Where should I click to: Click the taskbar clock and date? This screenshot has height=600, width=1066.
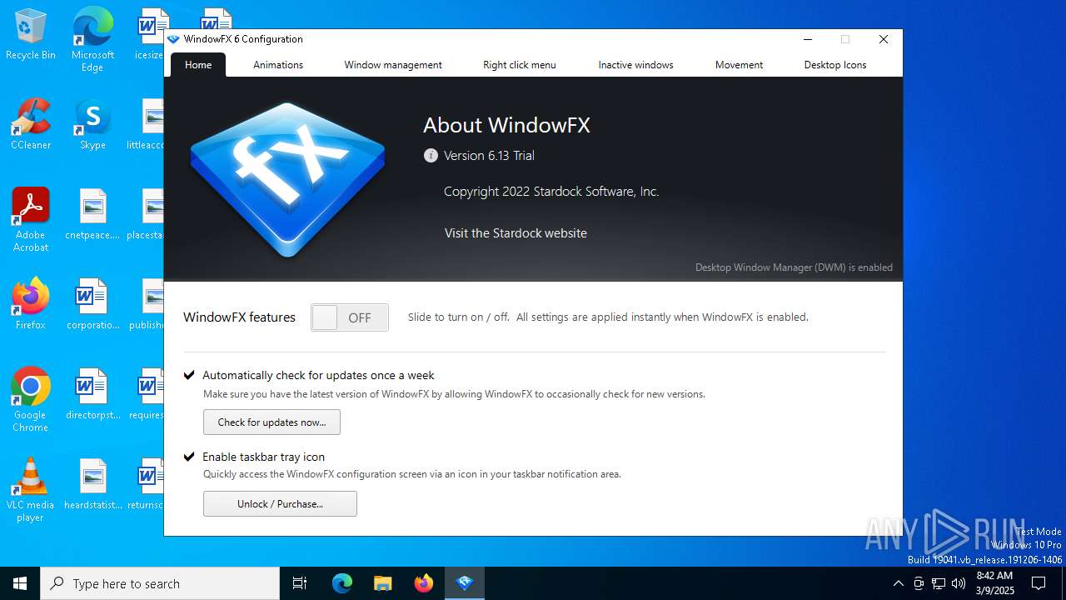[x=994, y=583]
